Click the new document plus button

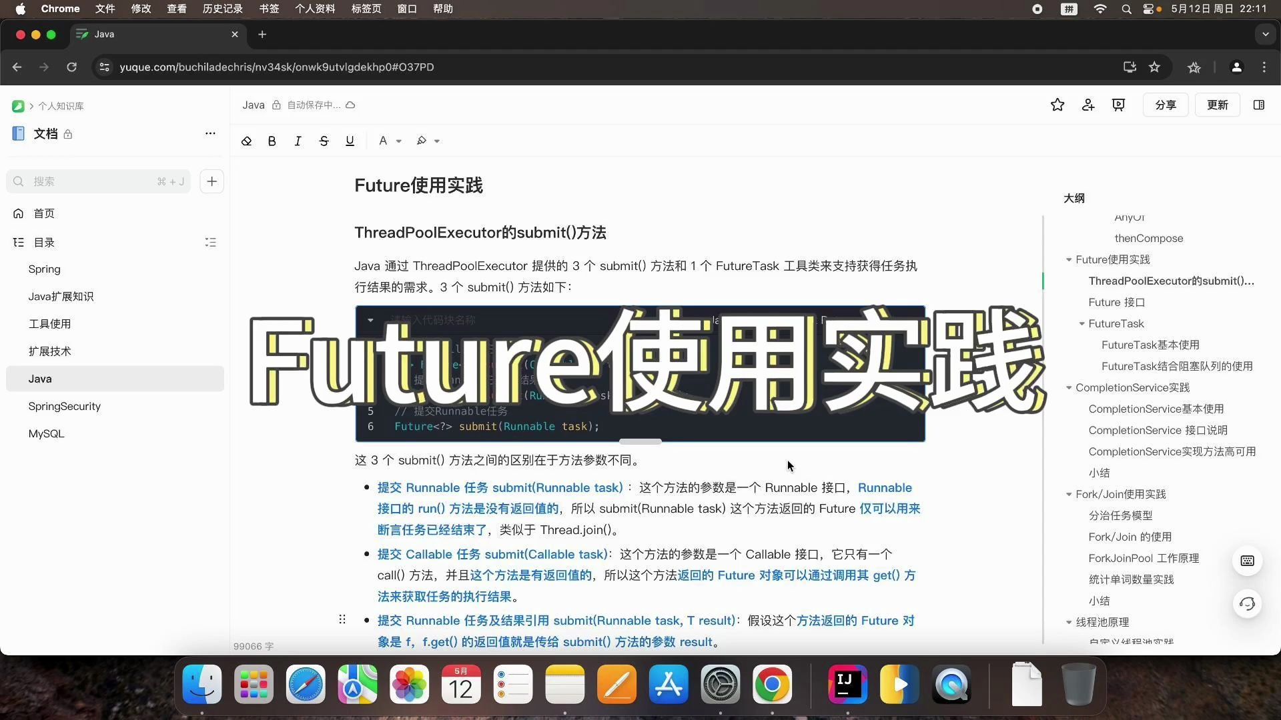pos(211,181)
